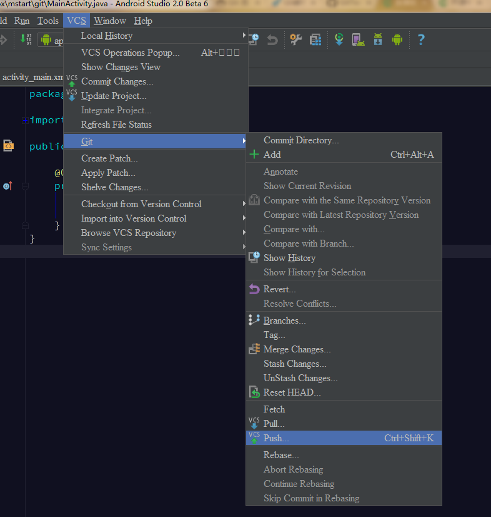
Task: Open the app run configuration dropdown
Action: tap(51, 40)
